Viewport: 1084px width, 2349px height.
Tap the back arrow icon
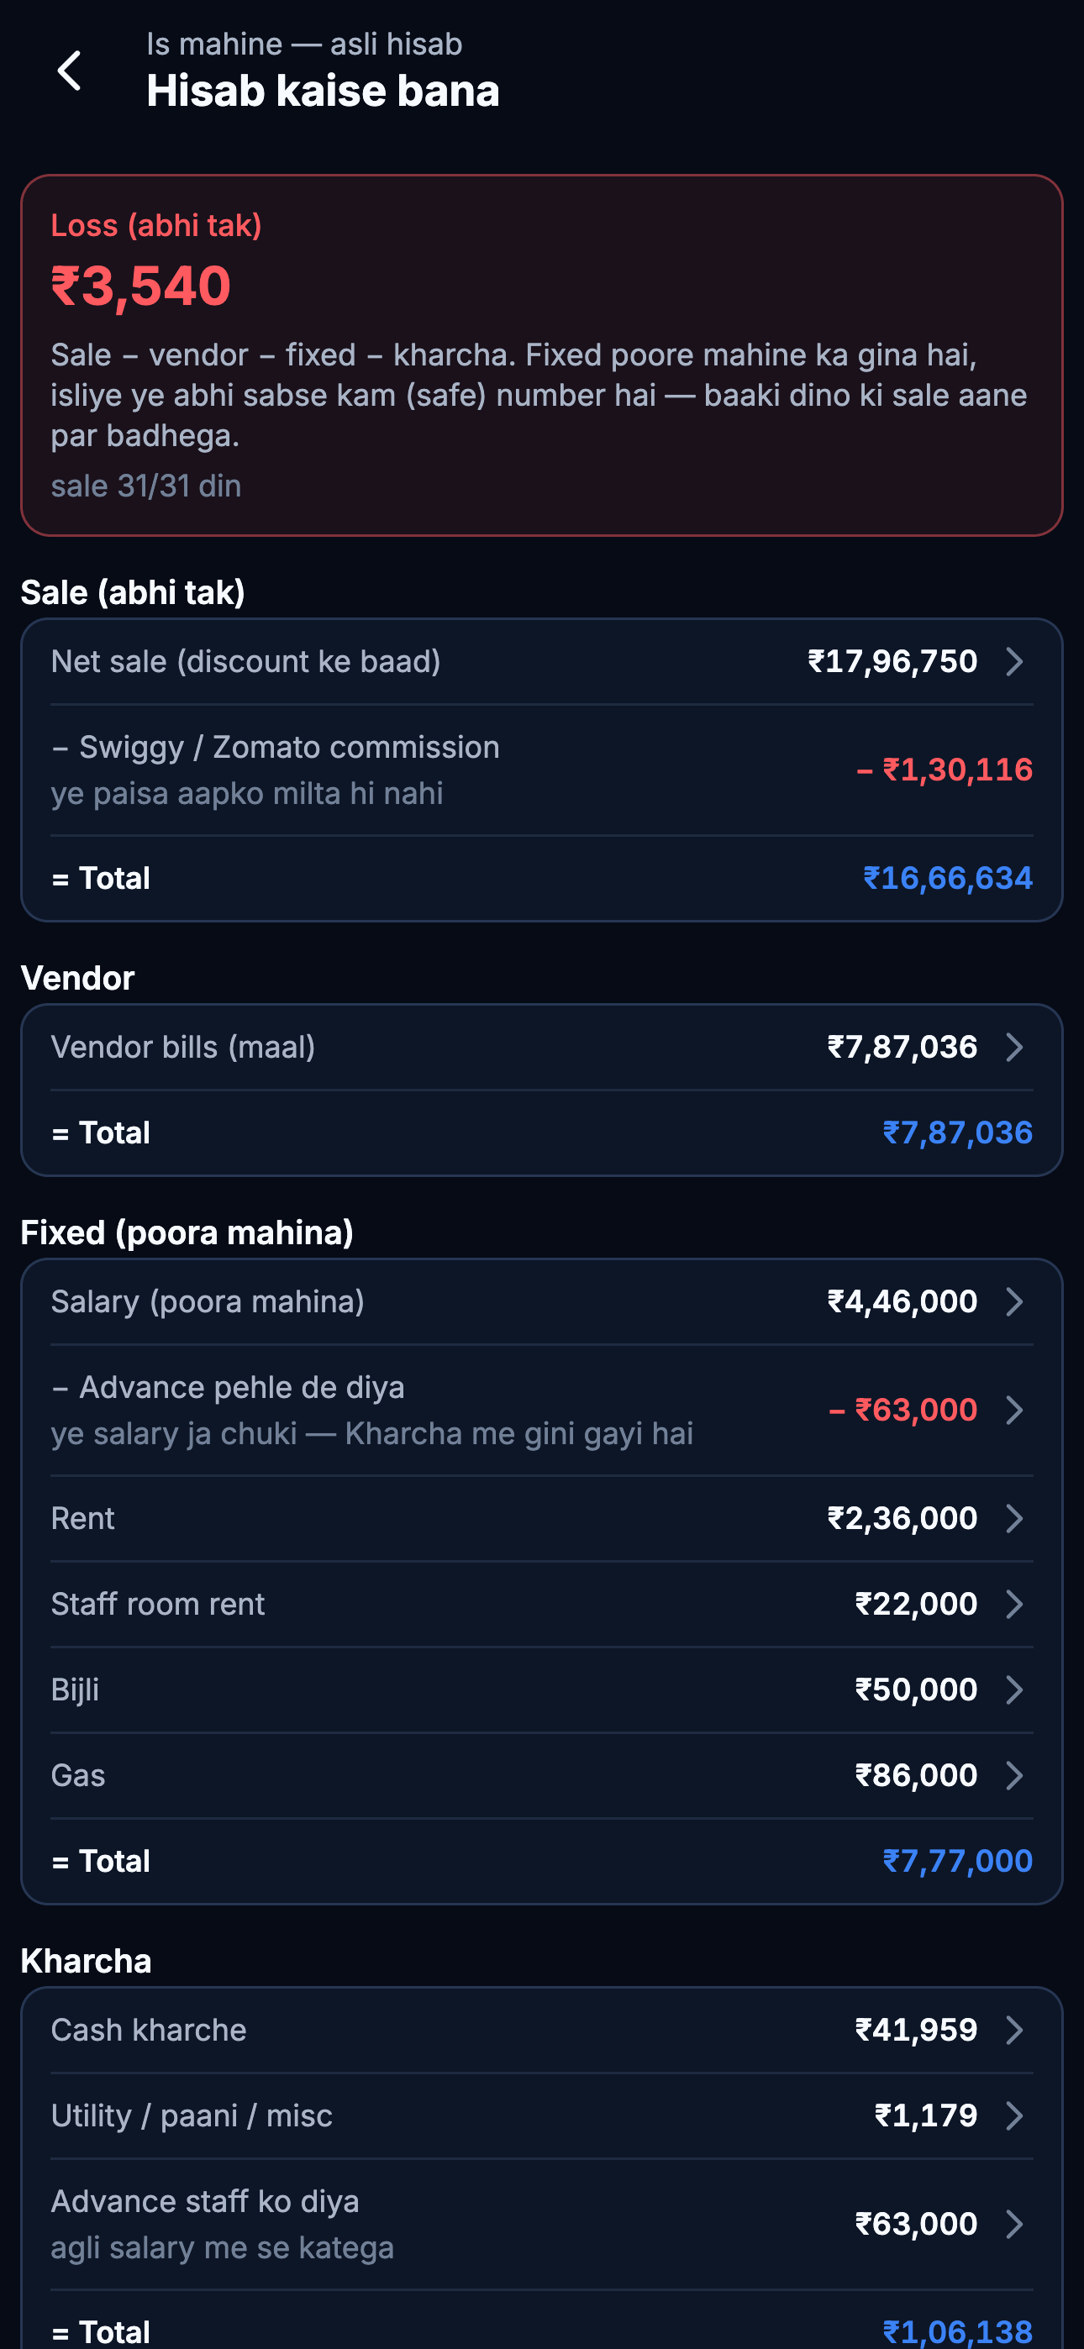[x=70, y=71]
